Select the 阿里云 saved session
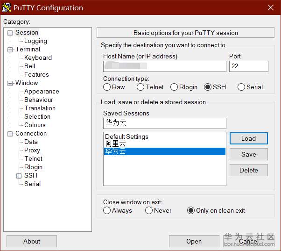Screen dimensions: 281x251 (x=164, y=144)
